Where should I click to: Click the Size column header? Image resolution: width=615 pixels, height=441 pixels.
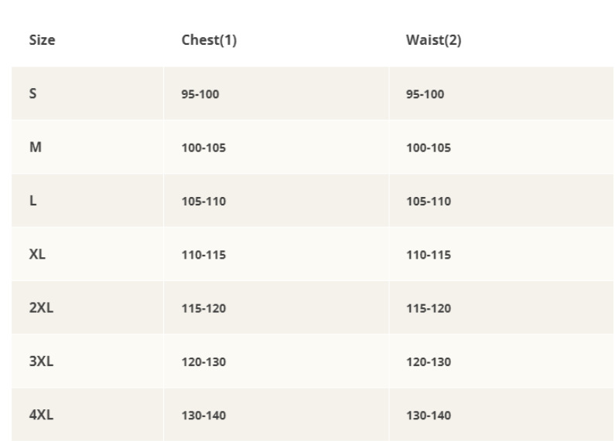tap(42, 40)
